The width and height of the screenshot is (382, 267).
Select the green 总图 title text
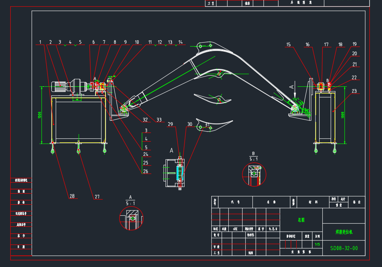301,220
